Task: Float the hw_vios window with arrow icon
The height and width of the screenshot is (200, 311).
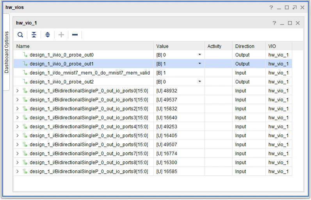Action: coord(295,7)
